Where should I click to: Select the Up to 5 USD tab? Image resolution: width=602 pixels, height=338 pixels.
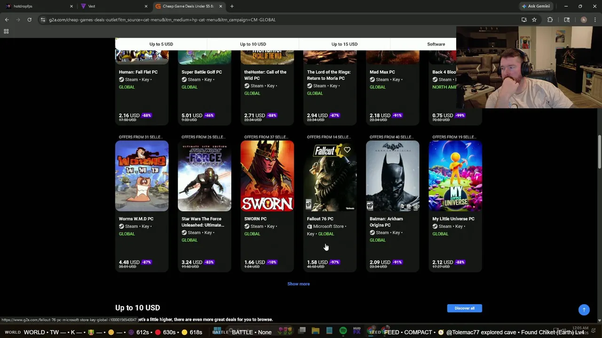pyautogui.click(x=161, y=44)
